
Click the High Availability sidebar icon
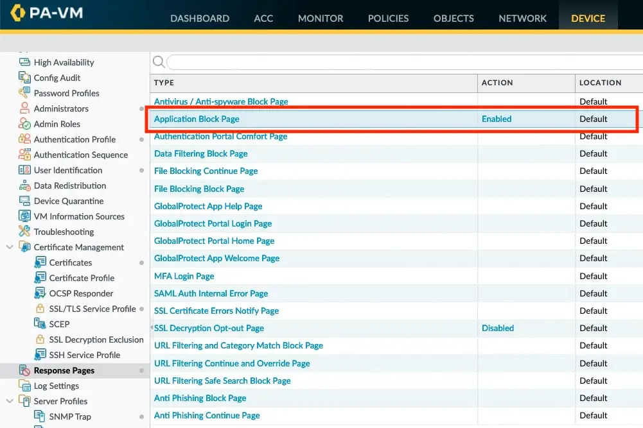click(x=24, y=62)
